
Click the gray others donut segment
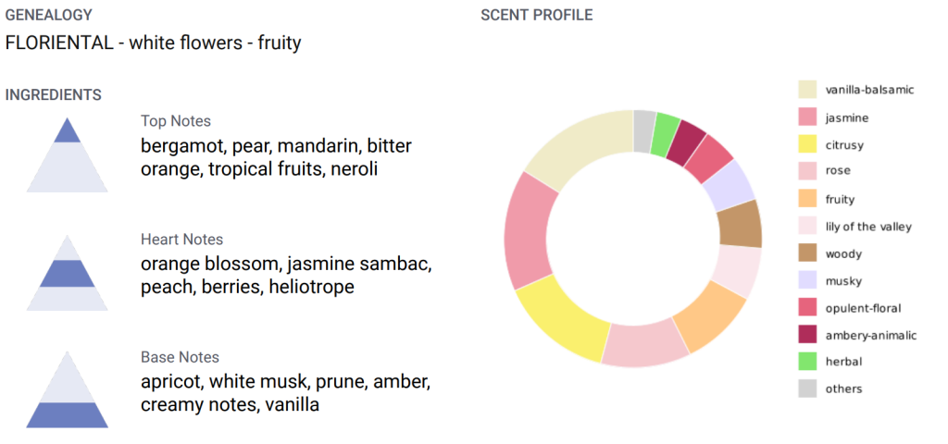pos(643,130)
